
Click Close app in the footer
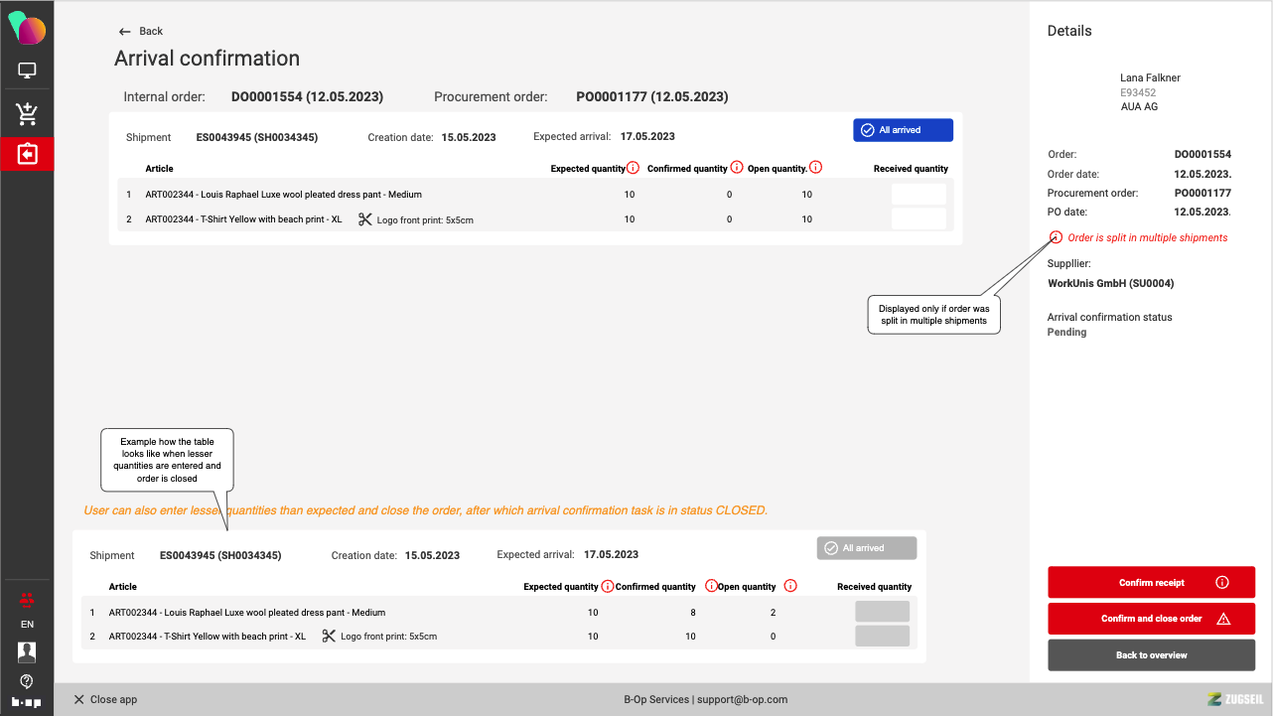click(x=105, y=699)
